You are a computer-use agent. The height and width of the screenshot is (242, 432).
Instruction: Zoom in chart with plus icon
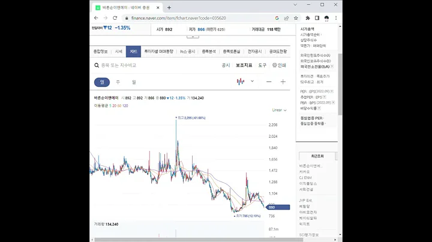(x=283, y=81)
